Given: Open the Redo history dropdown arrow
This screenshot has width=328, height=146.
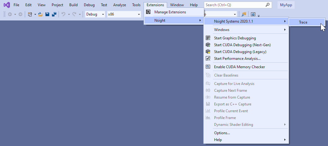Looking at the screenshot, I should click(x=80, y=15).
